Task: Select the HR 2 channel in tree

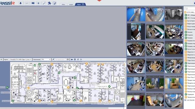Action: 190,18
